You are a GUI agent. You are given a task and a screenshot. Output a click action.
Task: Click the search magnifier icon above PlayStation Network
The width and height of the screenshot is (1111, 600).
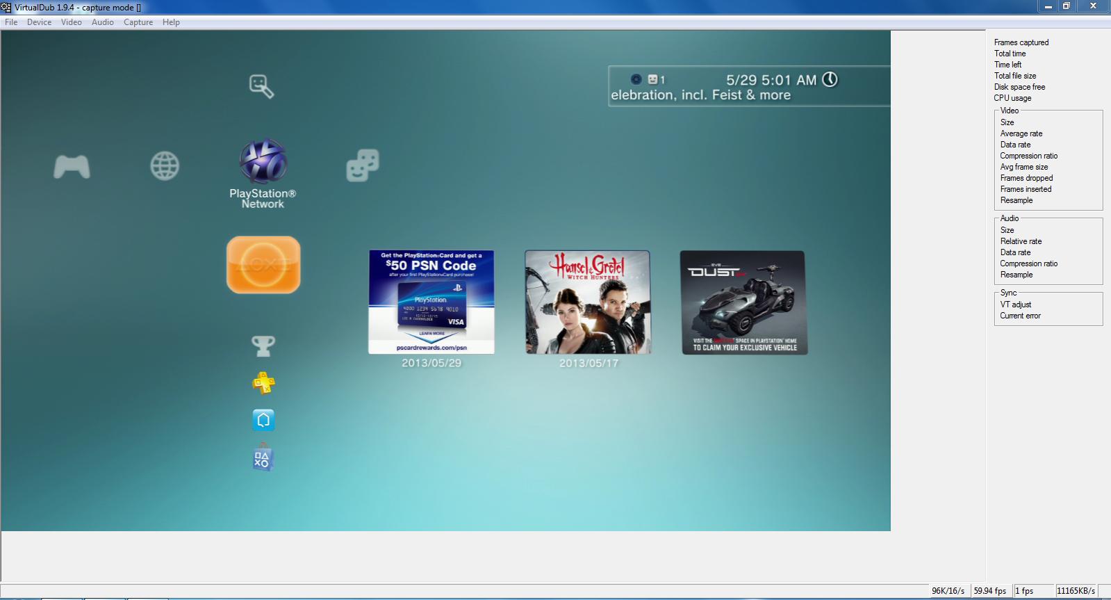tap(262, 86)
